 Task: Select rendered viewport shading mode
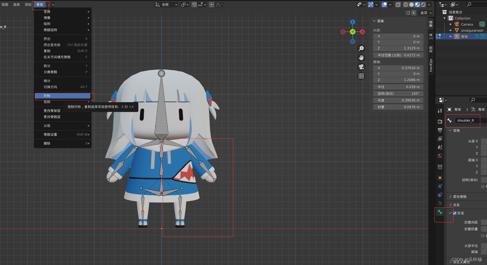pyautogui.click(x=423, y=5)
